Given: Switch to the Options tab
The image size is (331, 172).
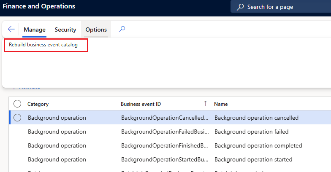Looking at the screenshot, I should click(x=96, y=30).
